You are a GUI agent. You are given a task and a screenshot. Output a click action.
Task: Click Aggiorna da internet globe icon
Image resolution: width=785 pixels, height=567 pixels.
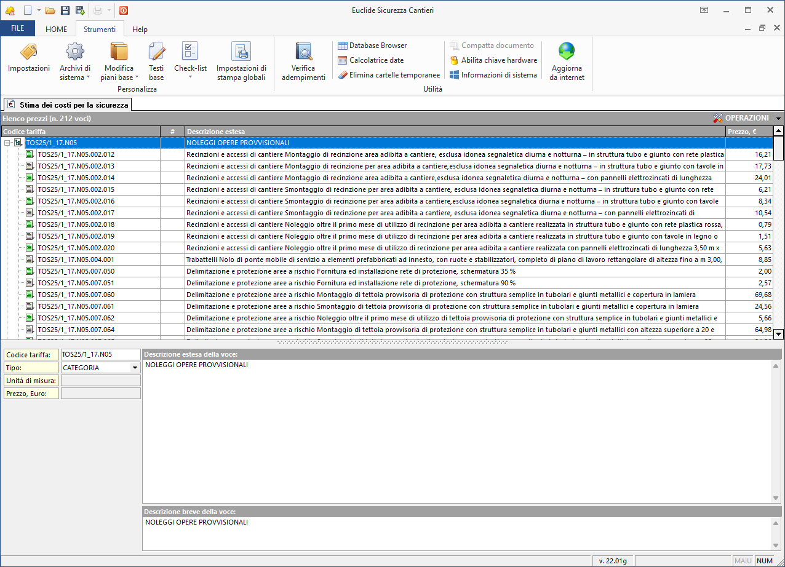click(567, 52)
